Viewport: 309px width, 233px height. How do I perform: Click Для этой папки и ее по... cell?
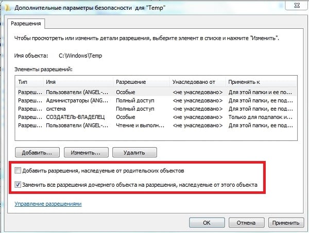point(260,92)
